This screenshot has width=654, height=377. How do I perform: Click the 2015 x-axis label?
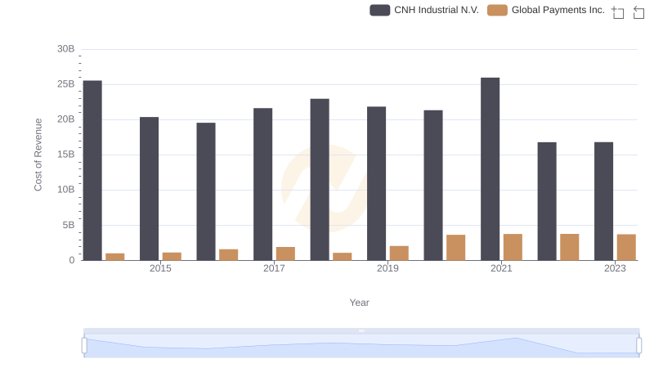click(x=160, y=268)
